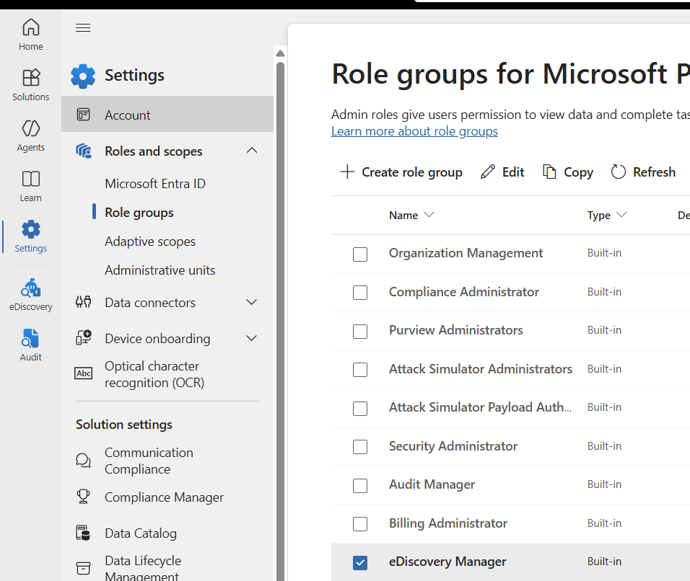The image size is (690, 581).
Task: Click the Data connectors plug icon
Action: [83, 302]
